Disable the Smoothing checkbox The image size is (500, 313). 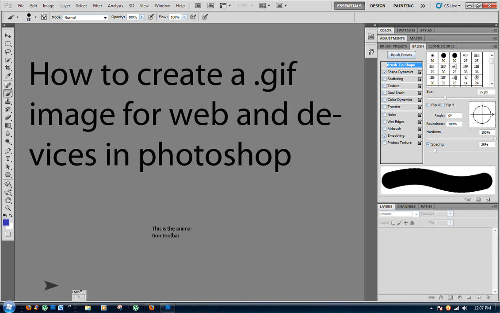pos(385,136)
